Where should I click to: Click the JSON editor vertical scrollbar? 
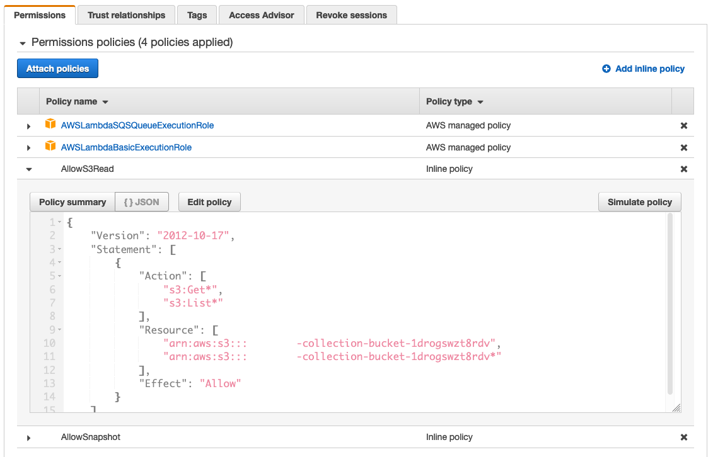(x=670, y=303)
